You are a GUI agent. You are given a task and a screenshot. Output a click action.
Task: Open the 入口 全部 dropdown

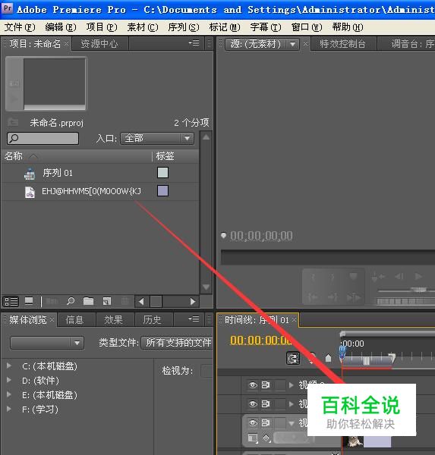click(x=157, y=139)
